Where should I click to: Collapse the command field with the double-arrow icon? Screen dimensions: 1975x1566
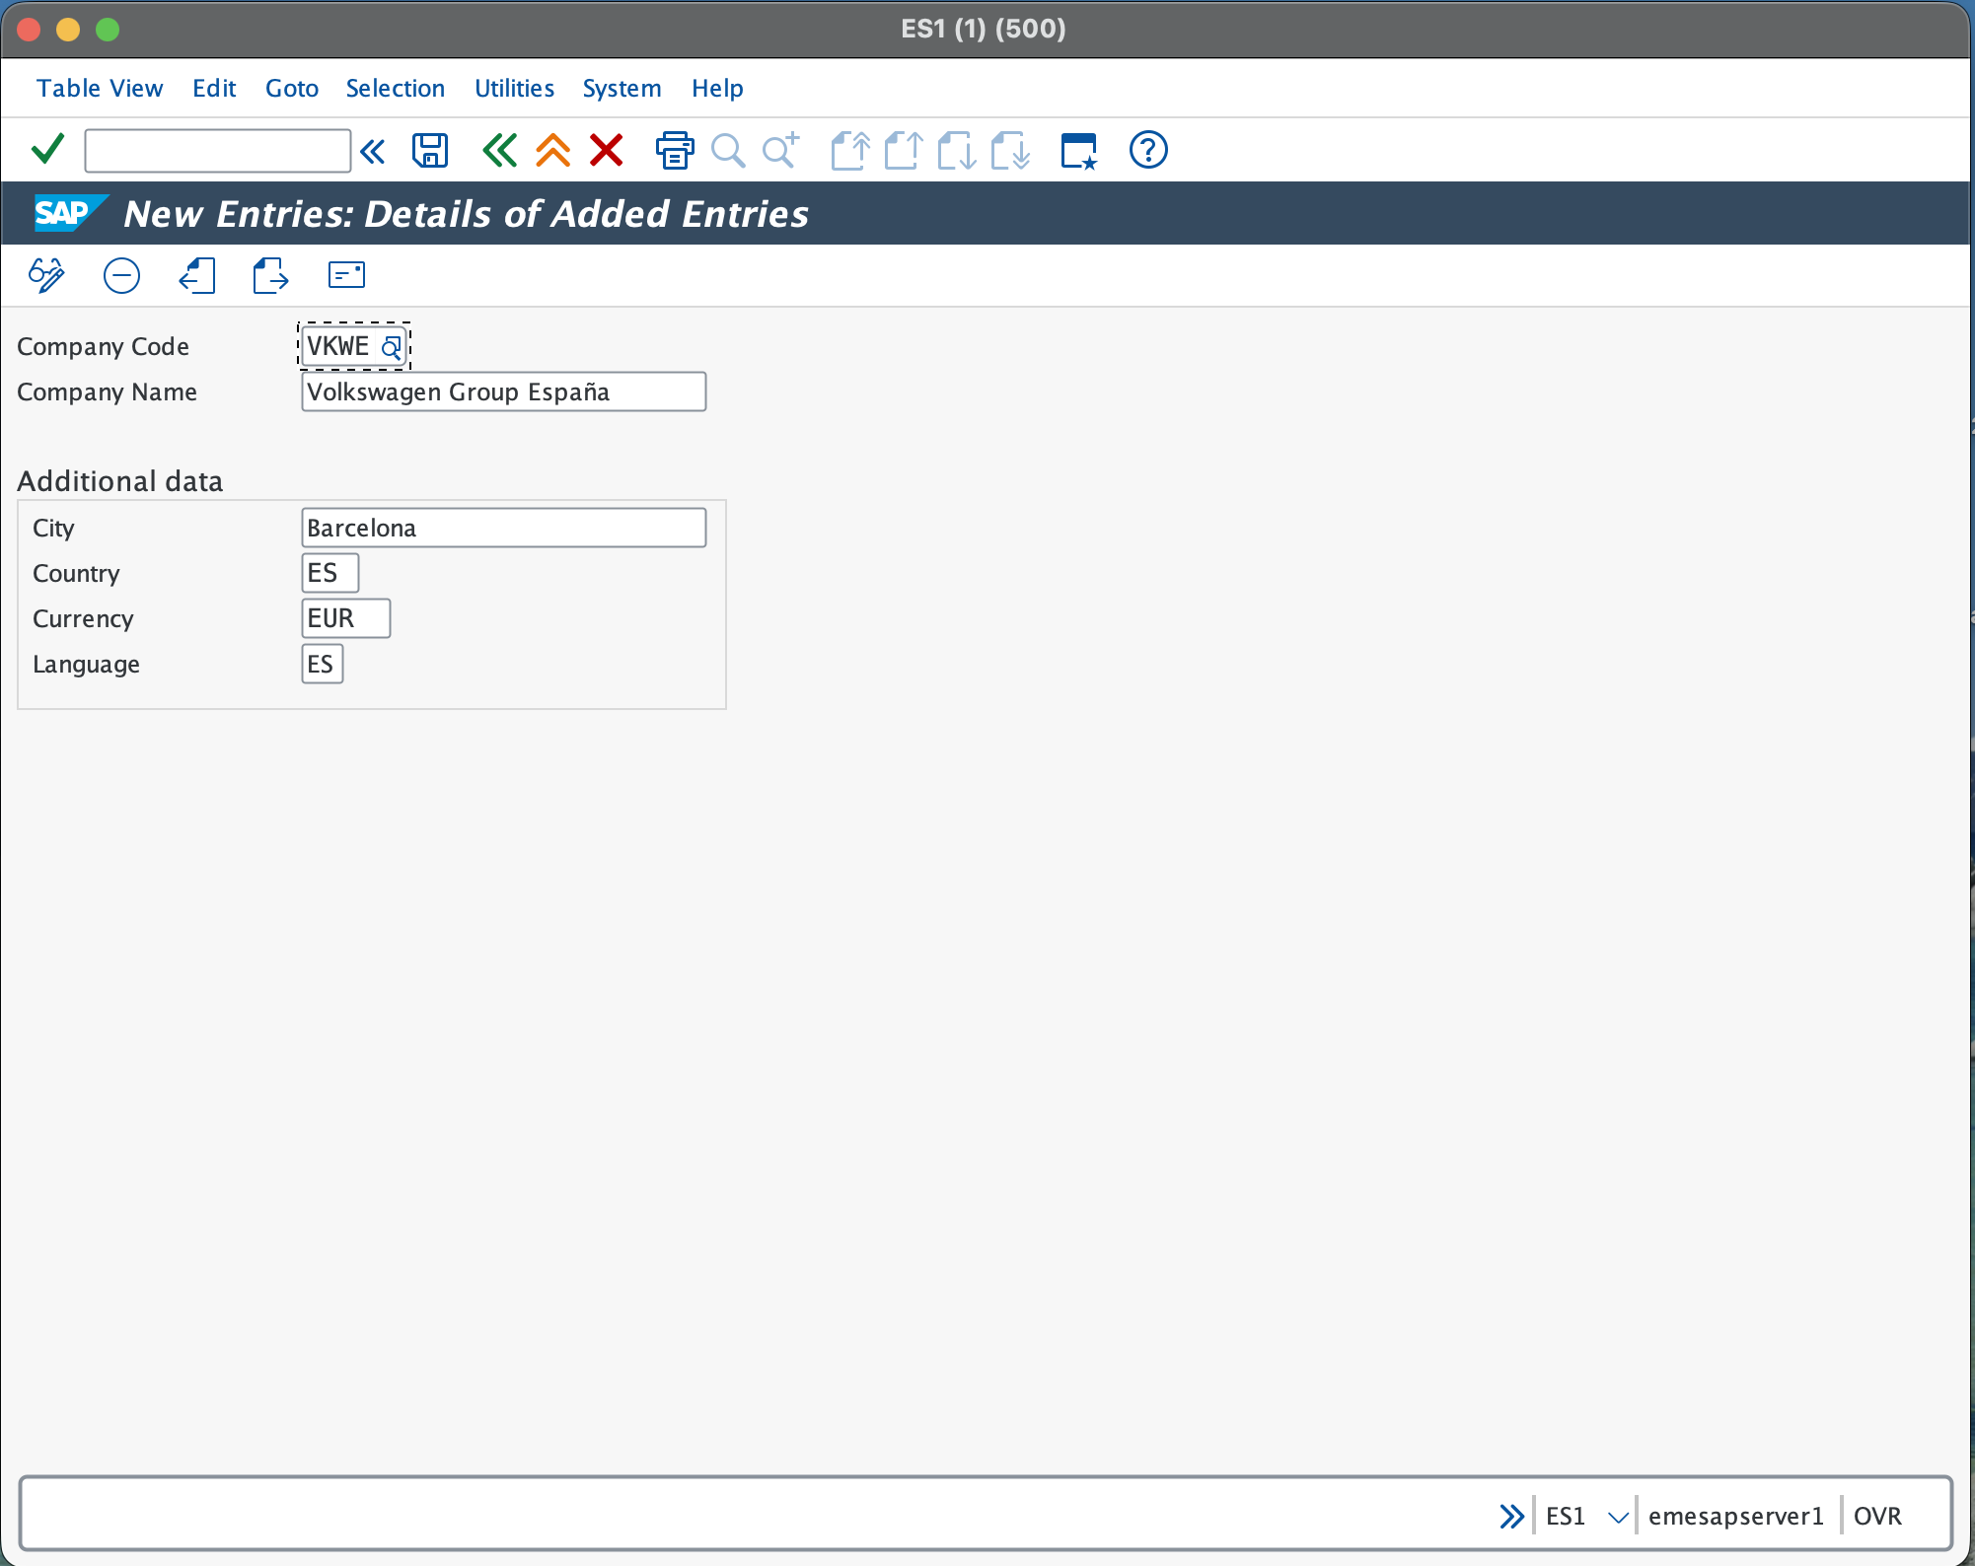373,151
